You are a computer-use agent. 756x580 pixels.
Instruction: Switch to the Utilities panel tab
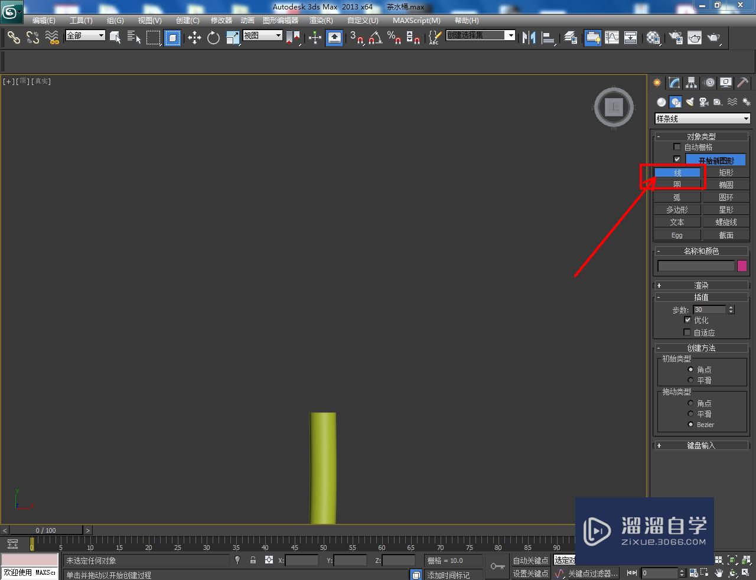pos(742,83)
